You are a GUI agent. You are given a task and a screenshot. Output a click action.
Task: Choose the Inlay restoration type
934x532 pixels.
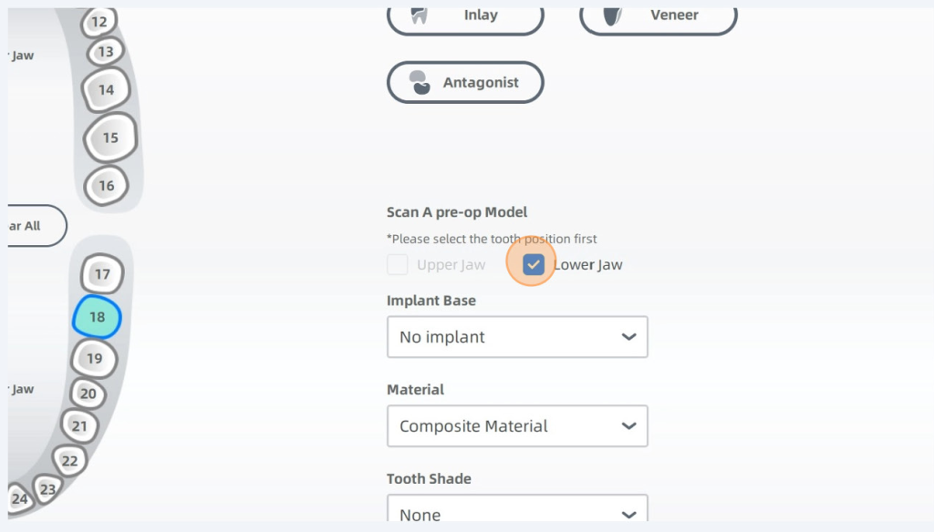465,15
